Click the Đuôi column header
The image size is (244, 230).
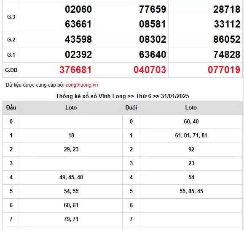(x=131, y=107)
